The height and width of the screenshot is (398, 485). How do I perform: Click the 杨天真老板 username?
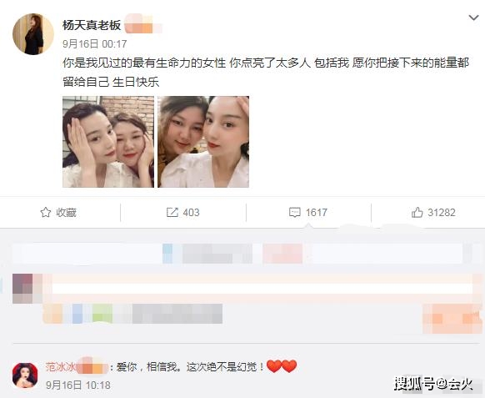[92, 25]
